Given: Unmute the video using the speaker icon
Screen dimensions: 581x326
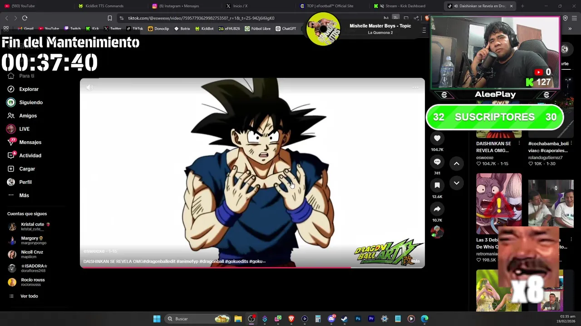Looking at the screenshot, I should [89, 87].
